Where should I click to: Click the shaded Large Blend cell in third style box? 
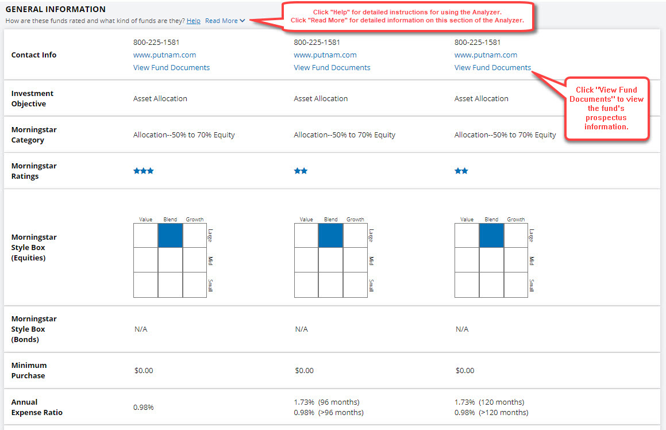pos(491,236)
